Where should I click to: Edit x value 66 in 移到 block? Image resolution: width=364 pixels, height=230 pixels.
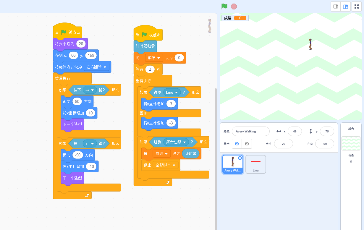click(x=73, y=55)
